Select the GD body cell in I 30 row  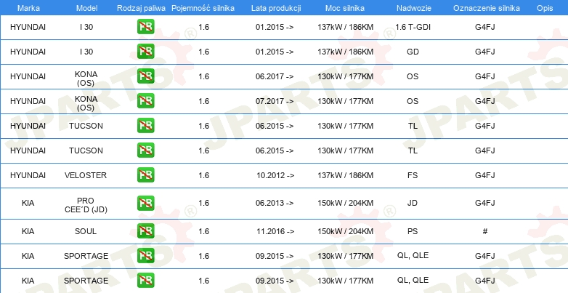pos(413,52)
